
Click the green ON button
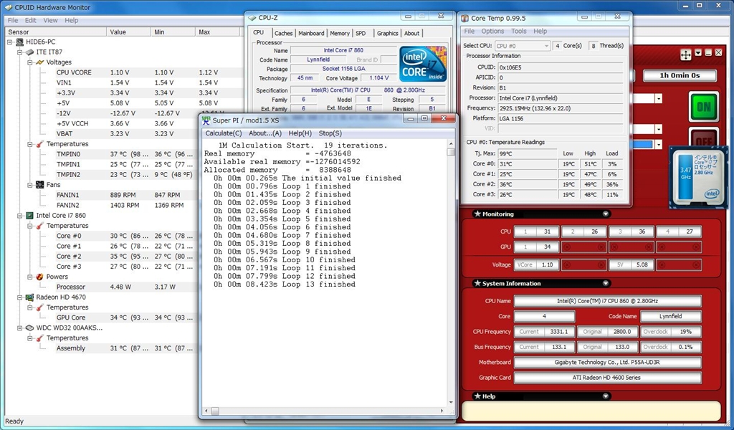coord(704,107)
